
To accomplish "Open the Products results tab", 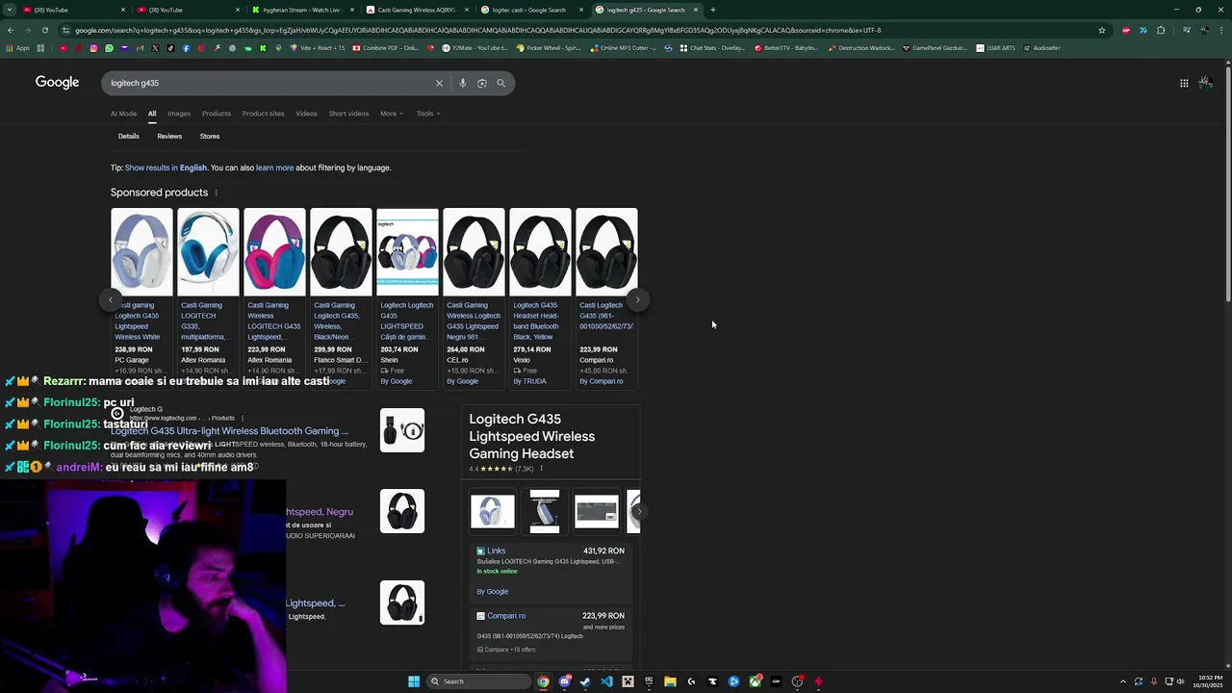I will (217, 114).
